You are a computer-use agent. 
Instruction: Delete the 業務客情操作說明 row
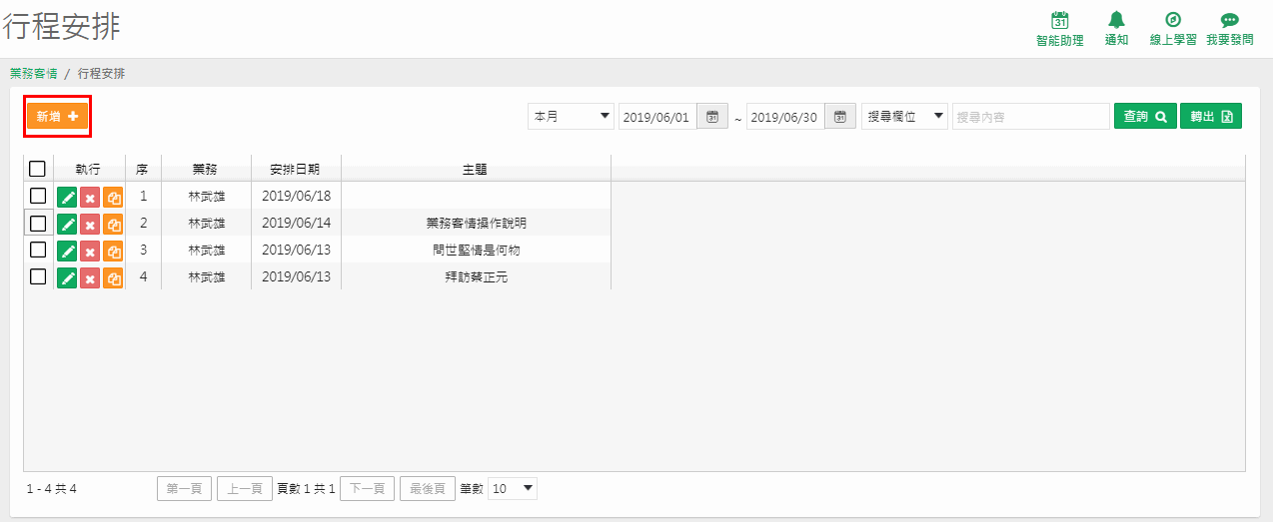pyautogui.click(x=90, y=224)
